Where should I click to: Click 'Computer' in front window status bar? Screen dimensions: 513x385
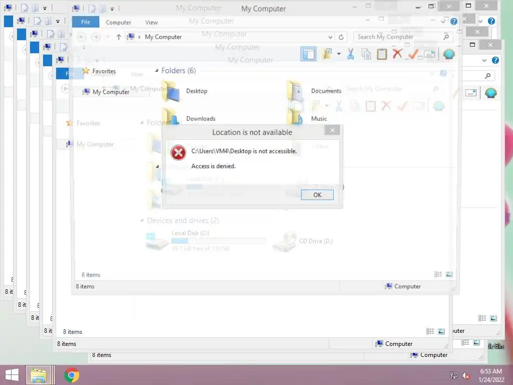click(407, 286)
